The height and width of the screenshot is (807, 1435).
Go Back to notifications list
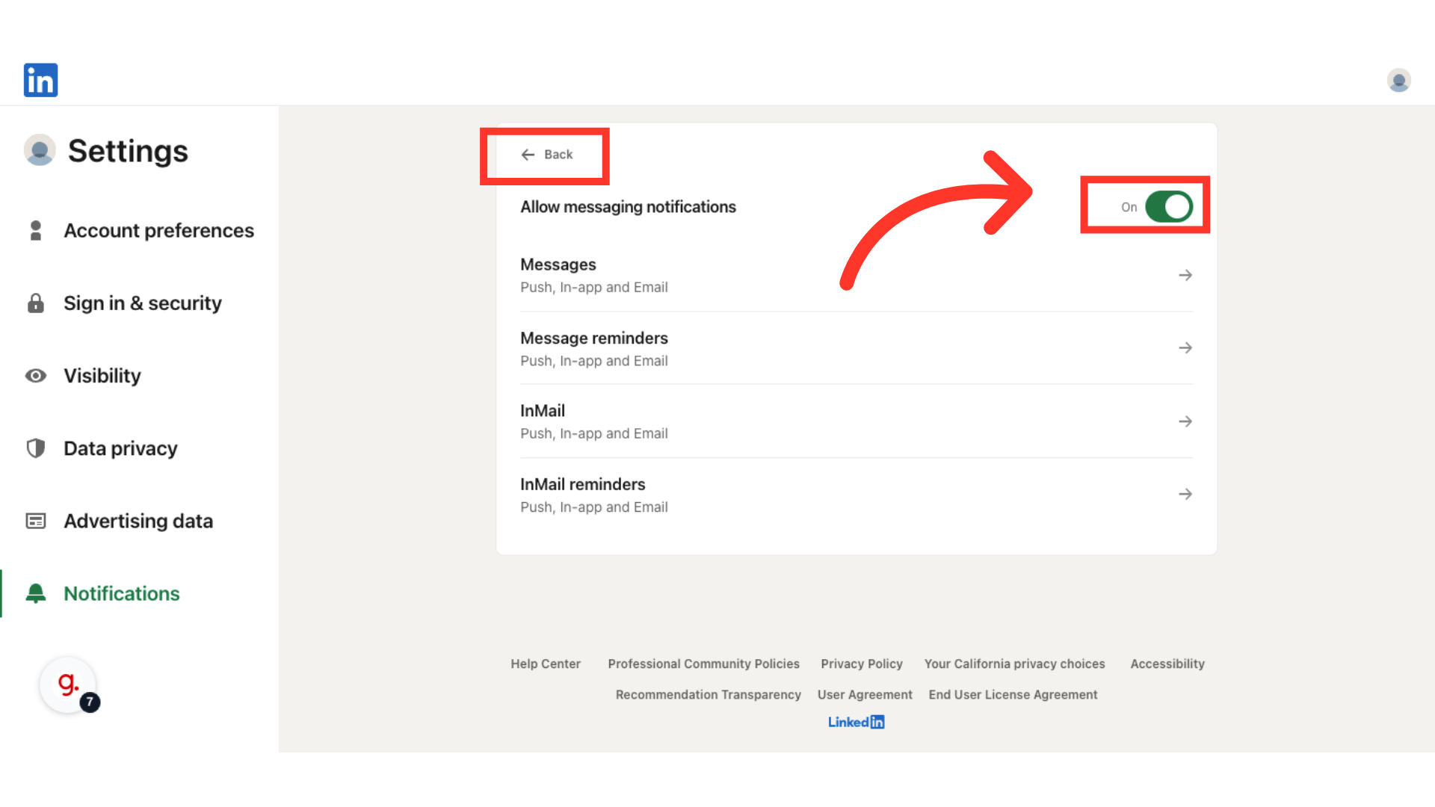546,155
